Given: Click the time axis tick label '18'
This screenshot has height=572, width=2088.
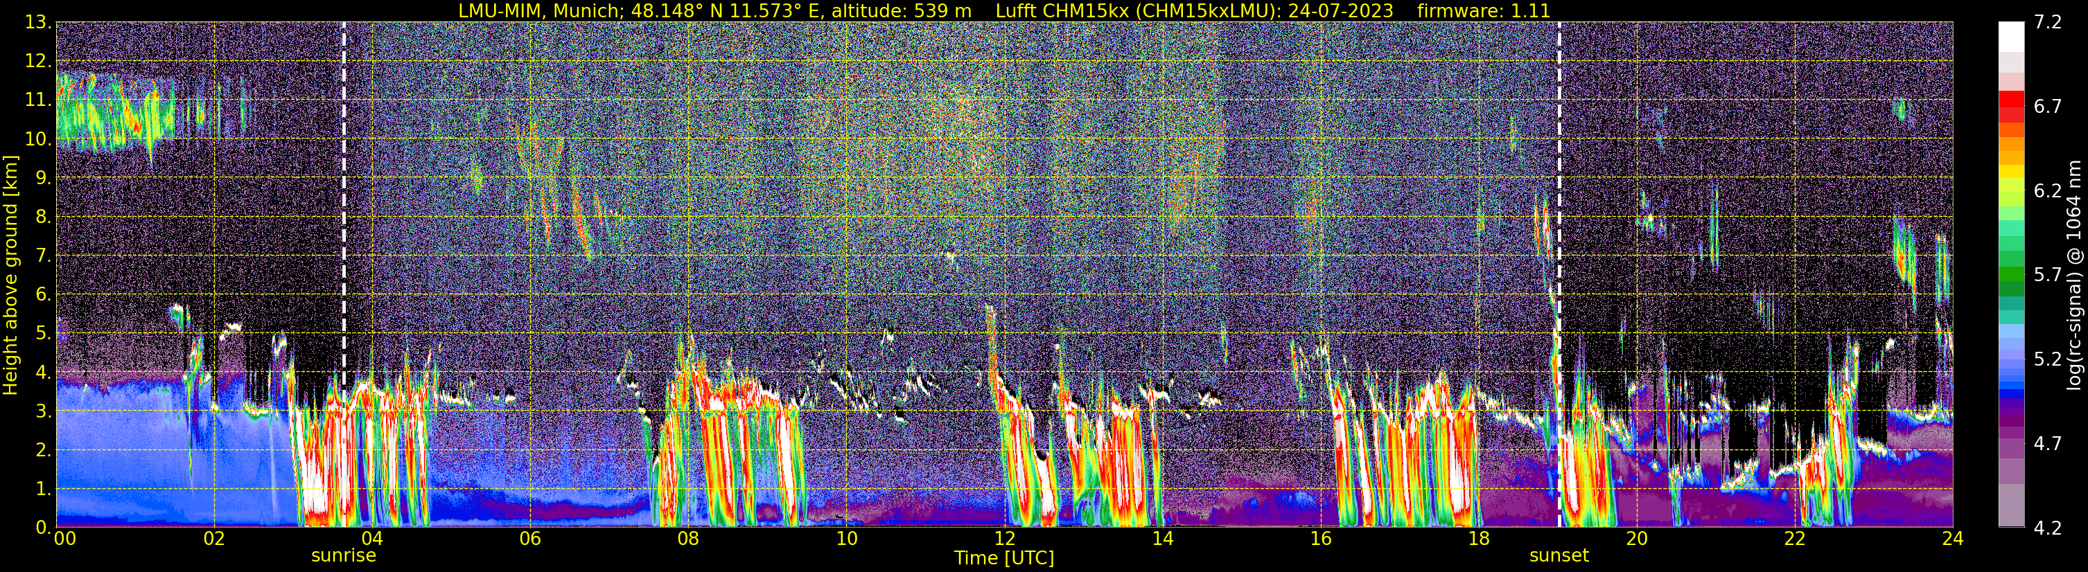Looking at the screenshot, I should [1478, 539].
